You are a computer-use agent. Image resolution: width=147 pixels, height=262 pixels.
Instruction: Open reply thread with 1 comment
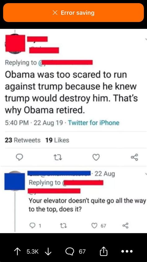coord(35,226)
